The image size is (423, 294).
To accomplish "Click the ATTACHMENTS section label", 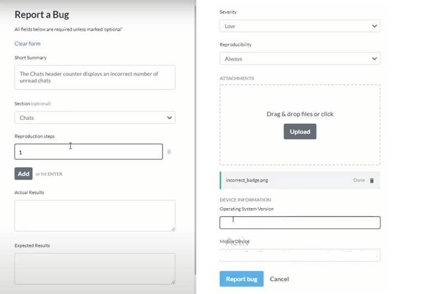I will pyautogui.click(x=237, y=78).
